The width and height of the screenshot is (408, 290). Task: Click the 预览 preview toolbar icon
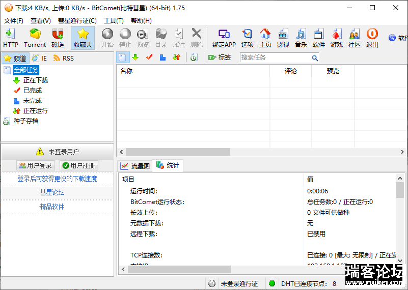[x=143, y=38]
